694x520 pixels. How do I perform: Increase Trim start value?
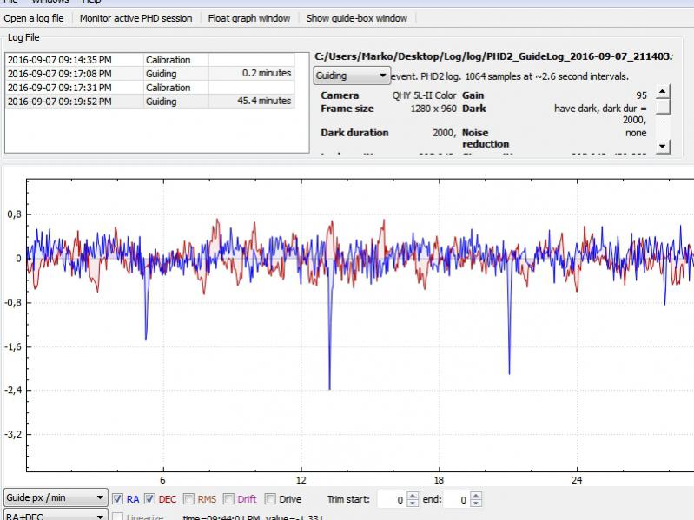coord(412,495)
